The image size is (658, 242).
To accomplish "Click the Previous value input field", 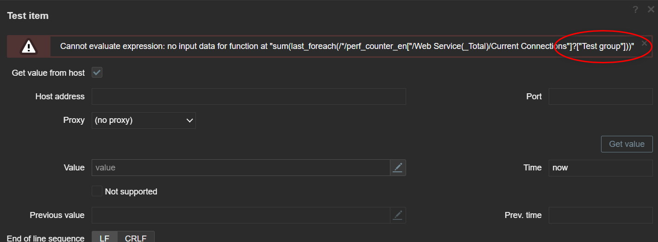I will click(241, 215).
